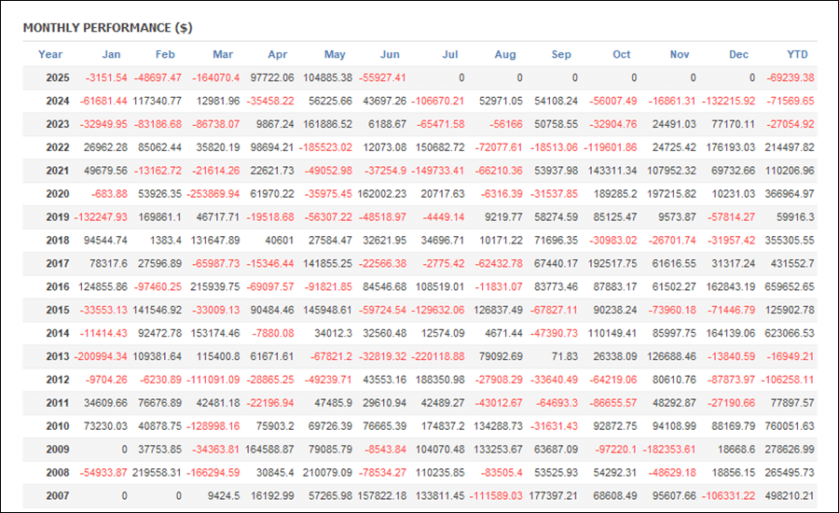Click the 2022 May loss -185523.02
This screenshot has width=839, height=513.
pos(325,147)
